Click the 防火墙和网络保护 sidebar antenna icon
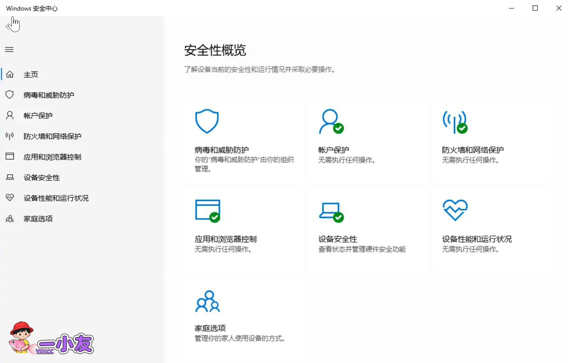 [10, 136]
